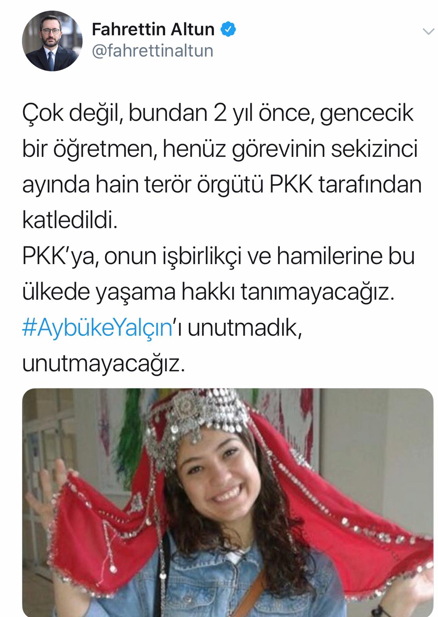This screenshot has height=617, width=438.
Task: Expand the tweet options chevron
Action: coord(428,32)
